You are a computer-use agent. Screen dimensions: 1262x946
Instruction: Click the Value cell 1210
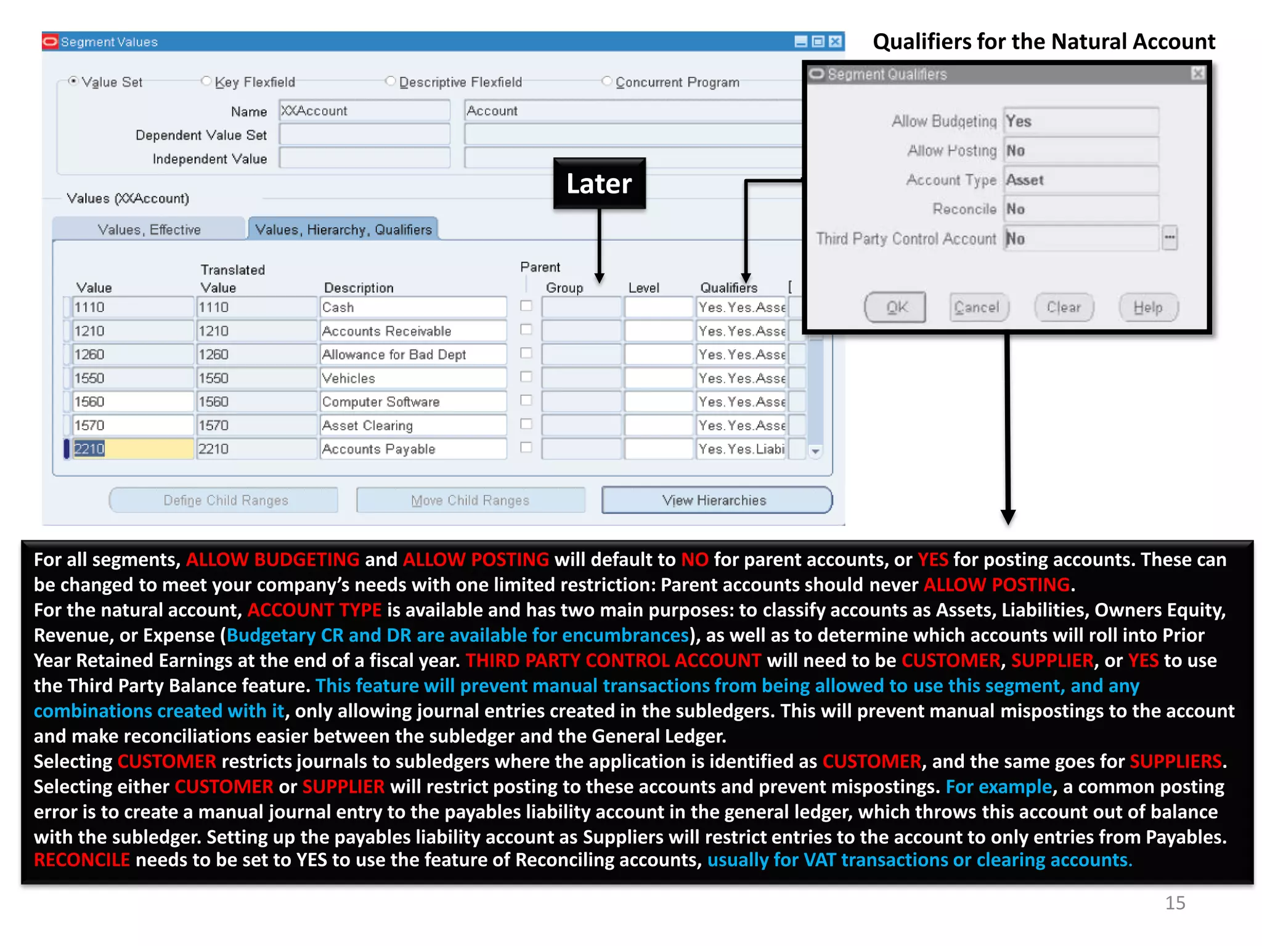[x=132, y=331]
